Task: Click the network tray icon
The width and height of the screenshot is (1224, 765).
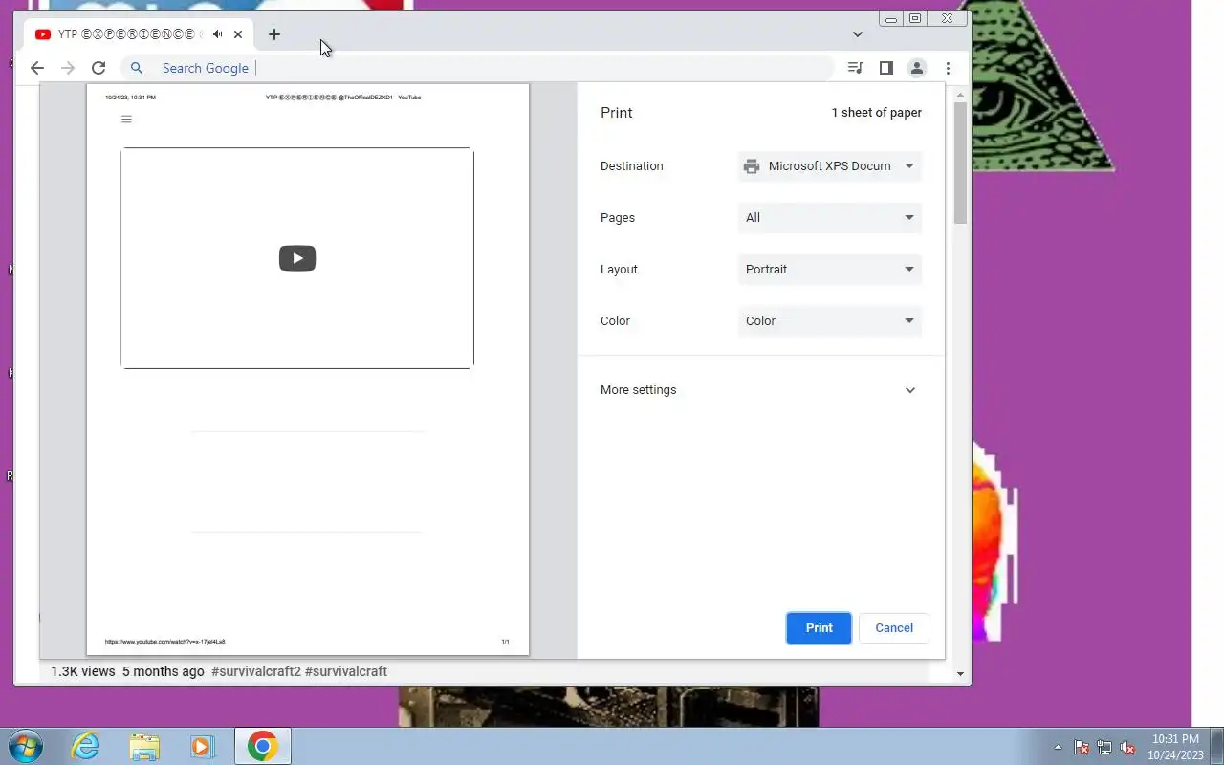Action: (x=1104, y=747)
